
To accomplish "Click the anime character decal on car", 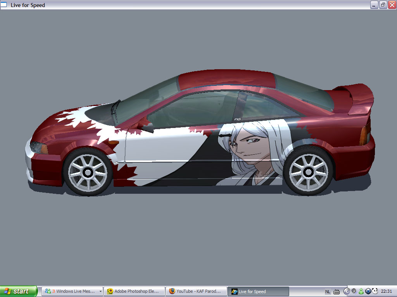I will tap(254, 153).
